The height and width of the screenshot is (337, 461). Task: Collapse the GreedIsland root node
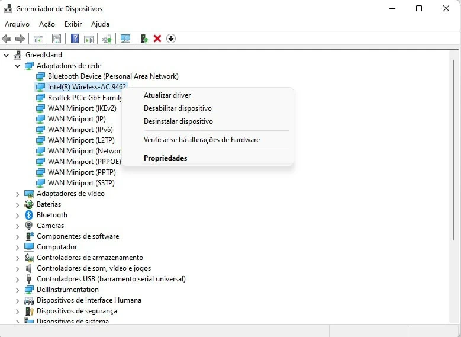tap(6, 55)
